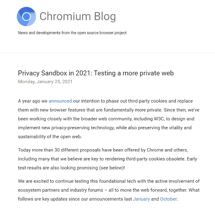Click the tagline about the open source browser project
Image resolution: width=215 pixels, height=208 pixels.
point(72,33)
